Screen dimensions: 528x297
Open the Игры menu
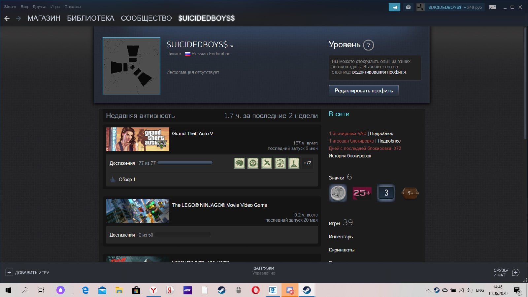(55, 7)
